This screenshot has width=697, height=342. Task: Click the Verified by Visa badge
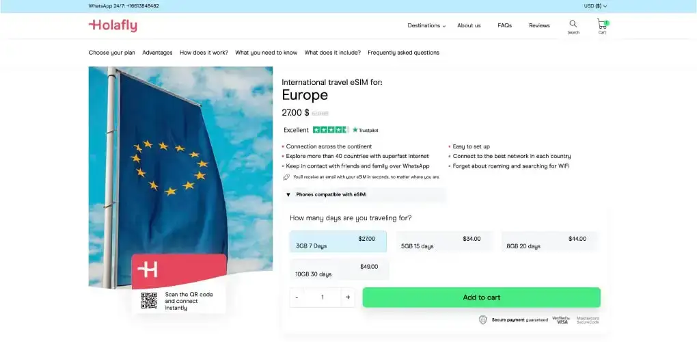click(x=560, y=319)
